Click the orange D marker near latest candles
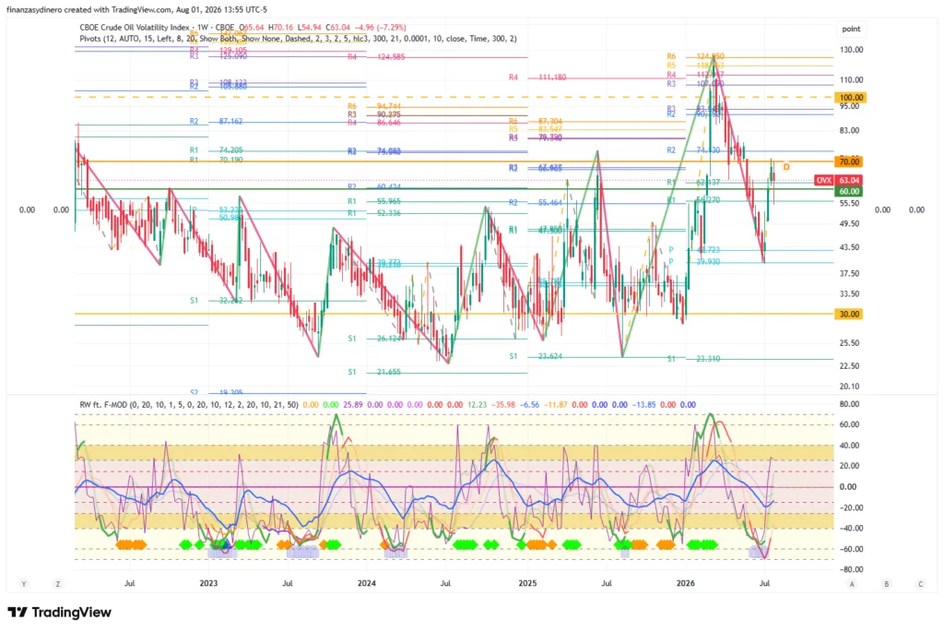 click(786, 167)
